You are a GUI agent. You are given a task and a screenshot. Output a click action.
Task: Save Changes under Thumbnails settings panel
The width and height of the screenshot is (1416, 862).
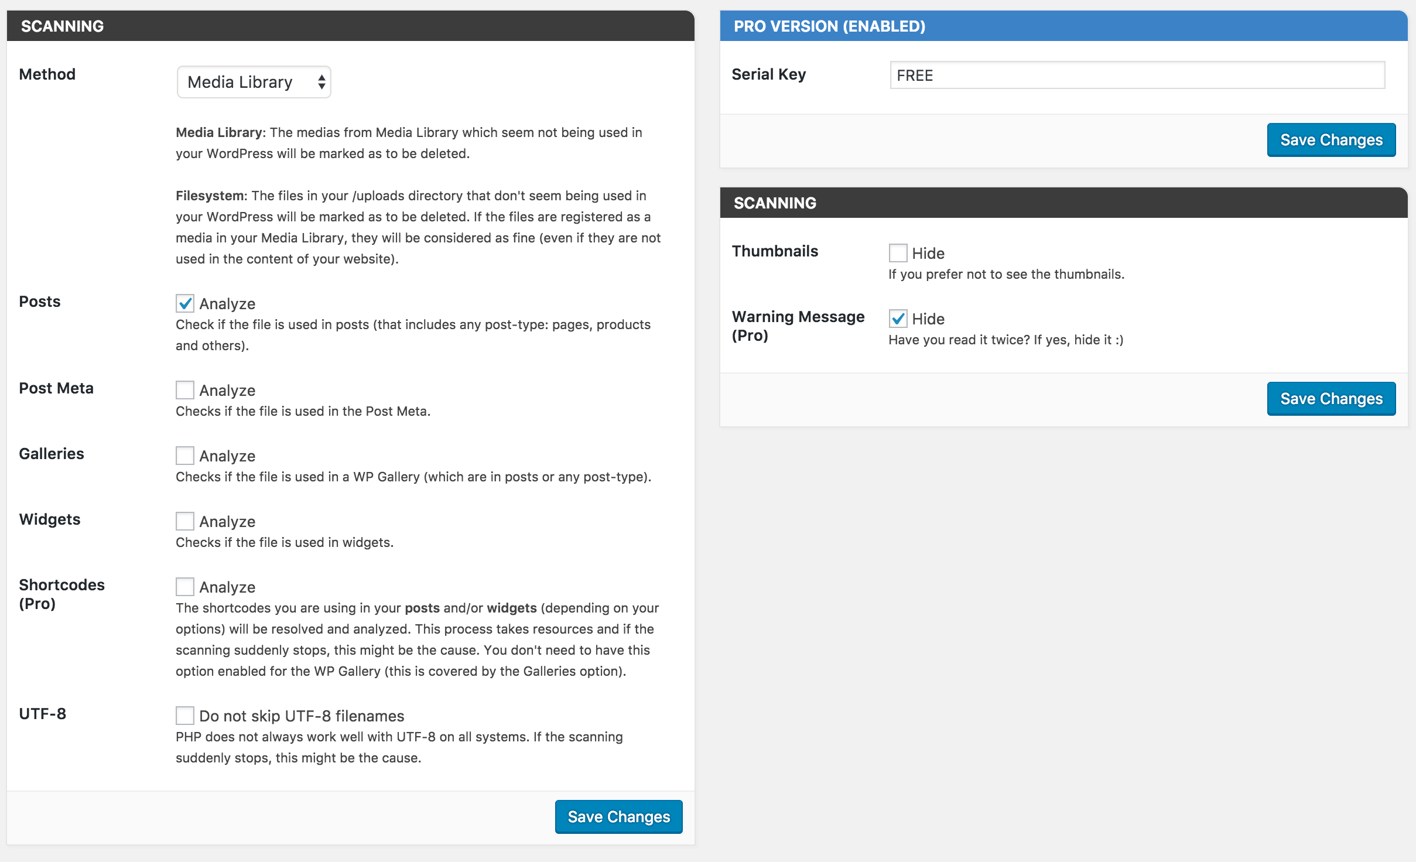(1331, 399)
